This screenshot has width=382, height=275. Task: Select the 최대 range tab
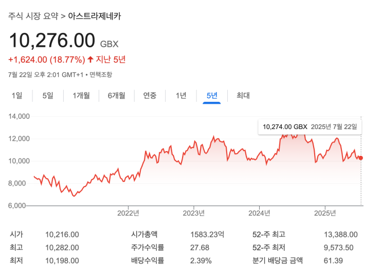point(243,96)
